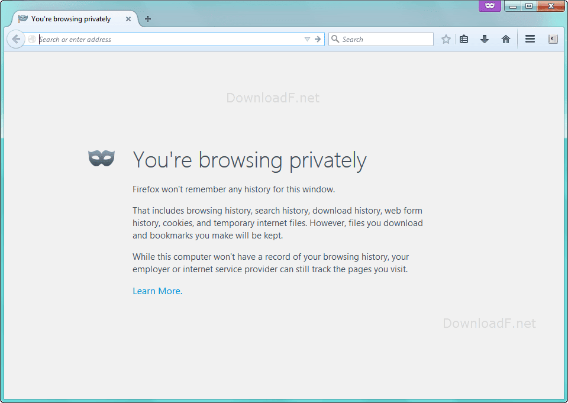568x403 pixels.
Task: Open the hamburger menu
Action: coord(530,39)
